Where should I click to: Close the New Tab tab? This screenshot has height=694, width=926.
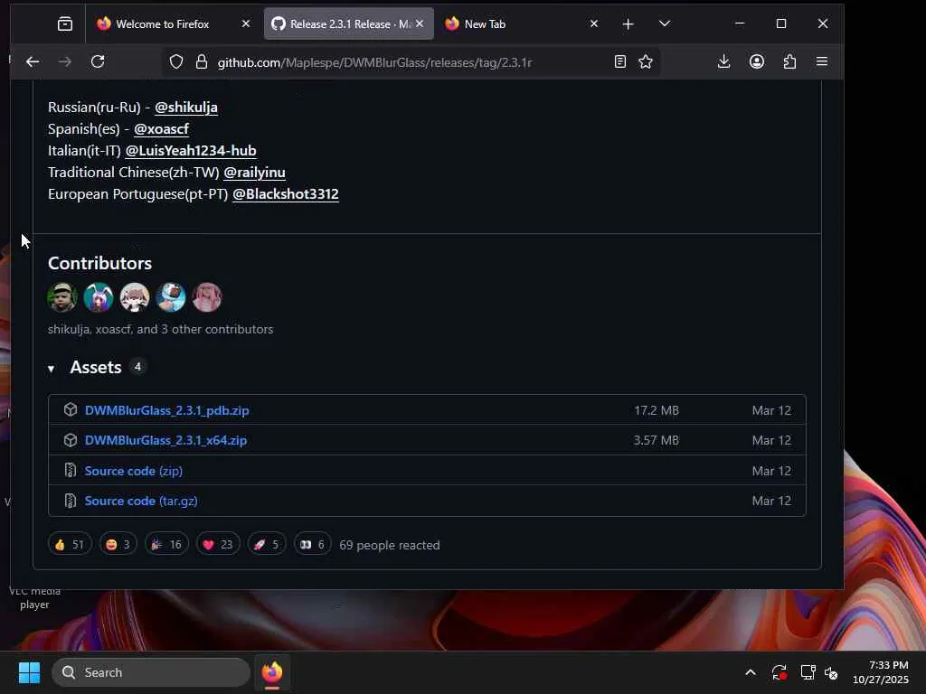click(594, 24)
